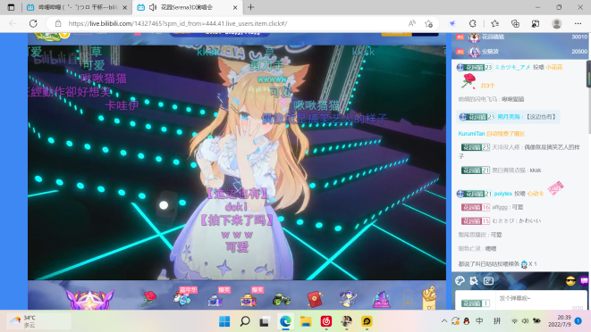Show hidden system tray icons
Viewport: 591px width, 332px height.
tap(444, 321)
